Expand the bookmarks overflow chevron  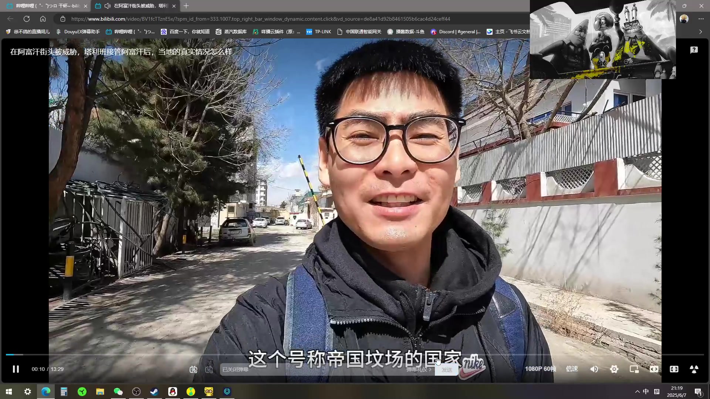point(700,32)
